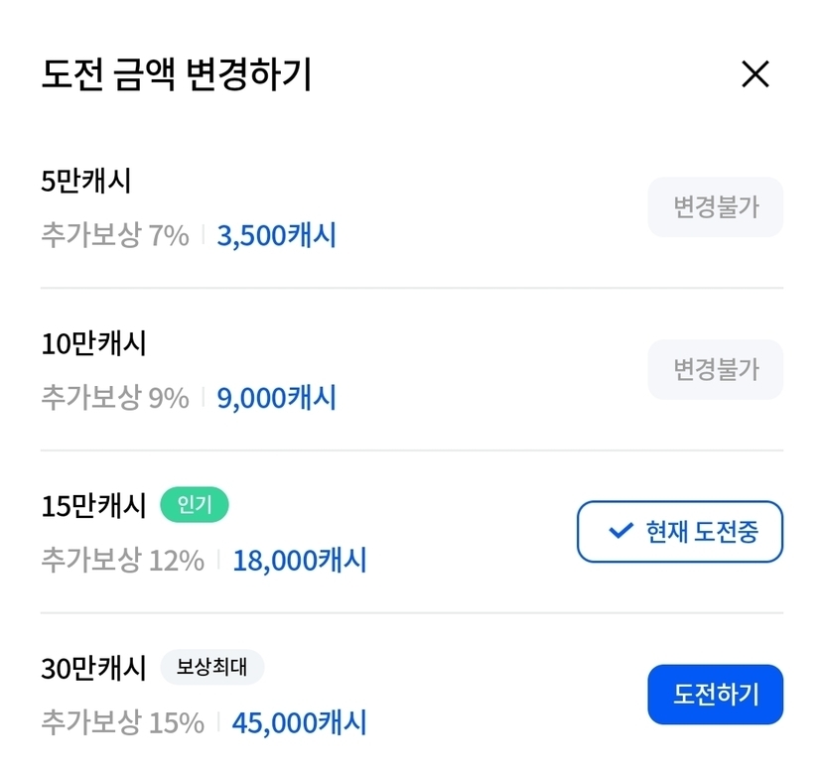Select the 15만캐시 option title
The width and height of the screenshot is (824, 772).
pyautogui.click(x=94, y=506)
